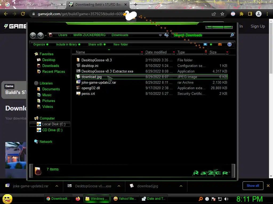Click the smiley Start button
Screen dimensions: 273x204
pyautogui.click(x=7, y=199)
